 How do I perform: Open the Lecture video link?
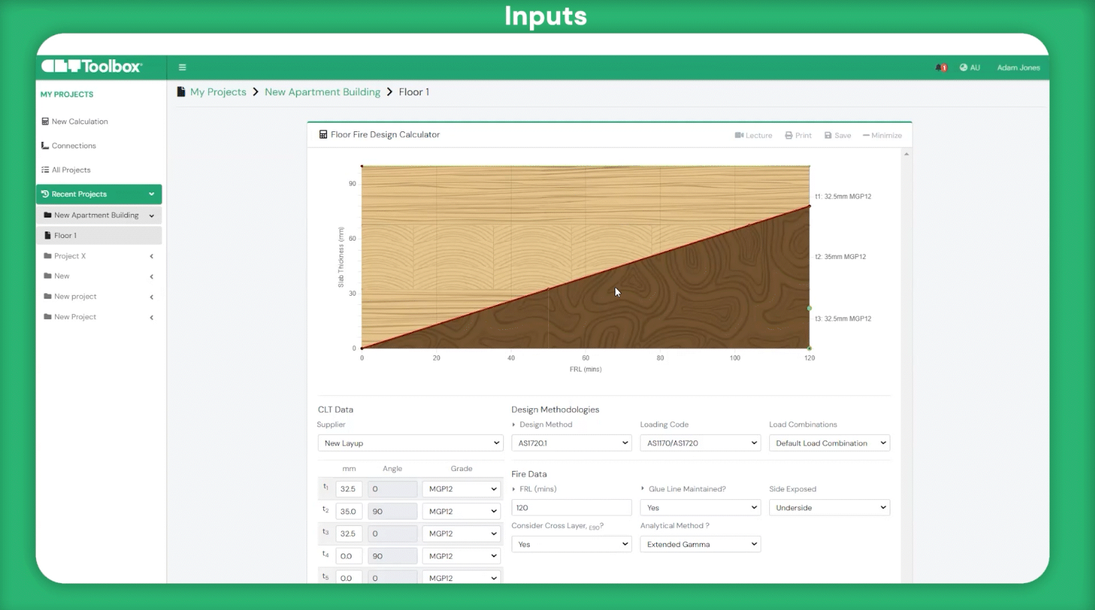point(754,136)
